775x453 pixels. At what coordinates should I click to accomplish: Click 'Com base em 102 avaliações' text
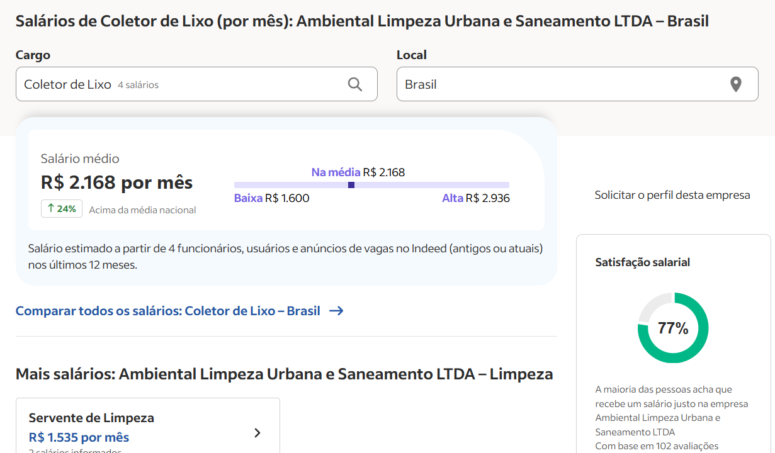pos(657,446)
